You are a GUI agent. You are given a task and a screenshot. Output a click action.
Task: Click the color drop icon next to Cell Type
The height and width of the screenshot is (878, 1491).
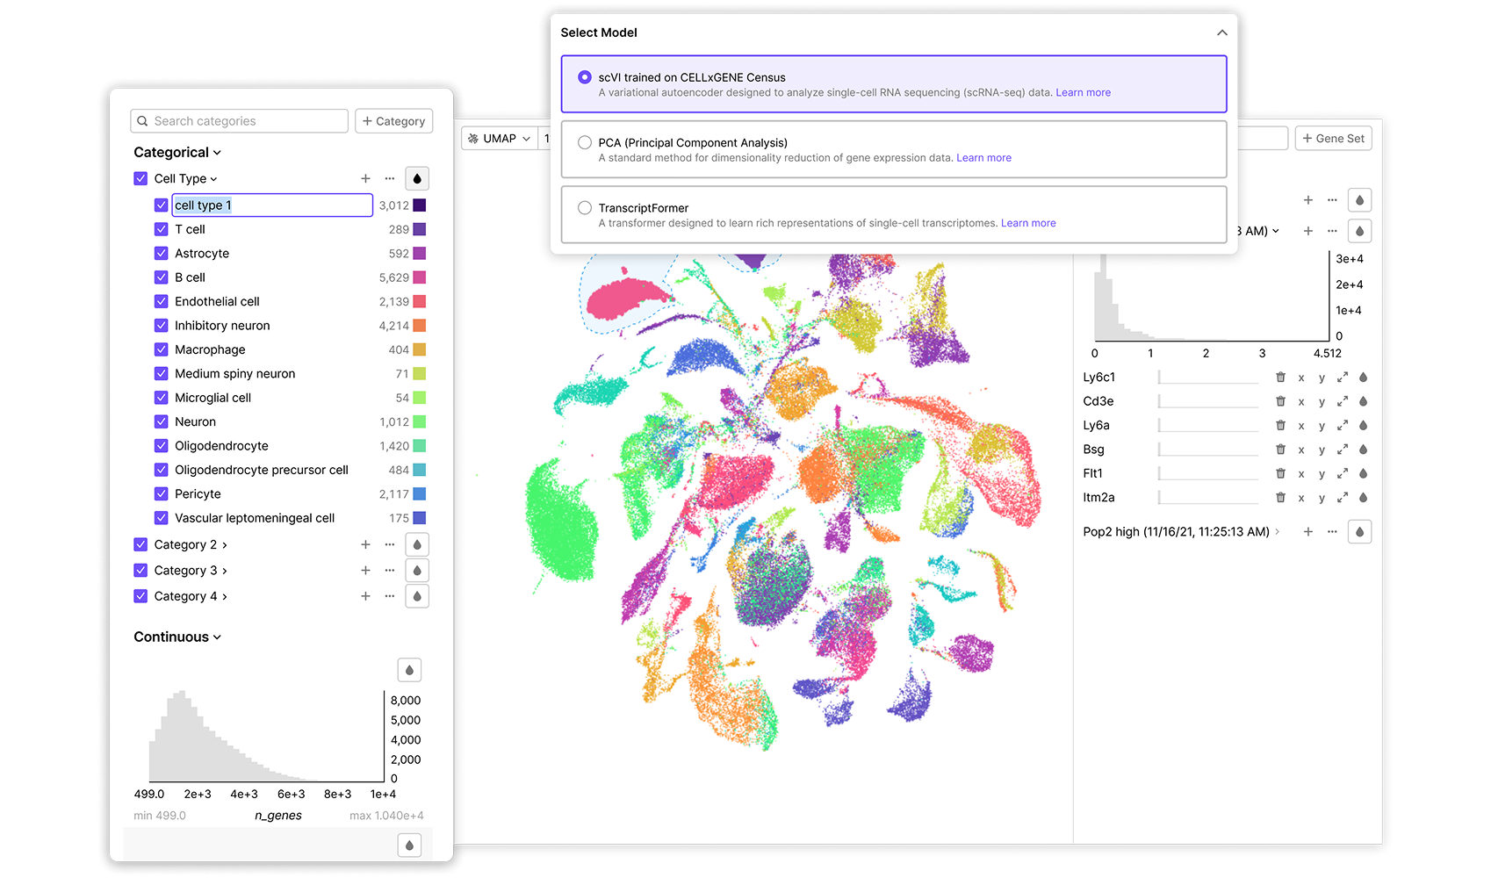click(x=416, y=178)
